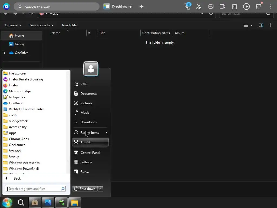The height and width of the screenshot is (208, 277).
Task: Open the Organize dropdown menu
Action: tap(13, 25)
